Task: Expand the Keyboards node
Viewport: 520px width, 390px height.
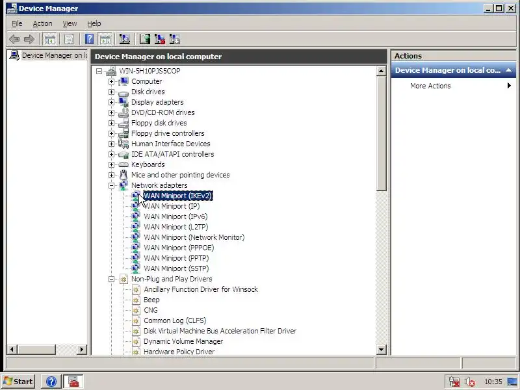Action: pyautogui.click(x=111, y=164)
